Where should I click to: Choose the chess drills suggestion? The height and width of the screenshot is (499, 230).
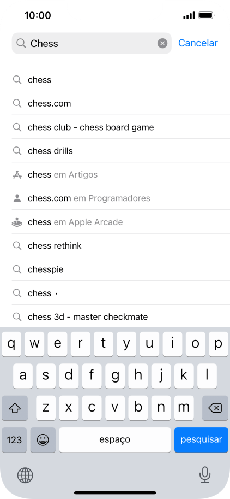click(x=121, y=151)
